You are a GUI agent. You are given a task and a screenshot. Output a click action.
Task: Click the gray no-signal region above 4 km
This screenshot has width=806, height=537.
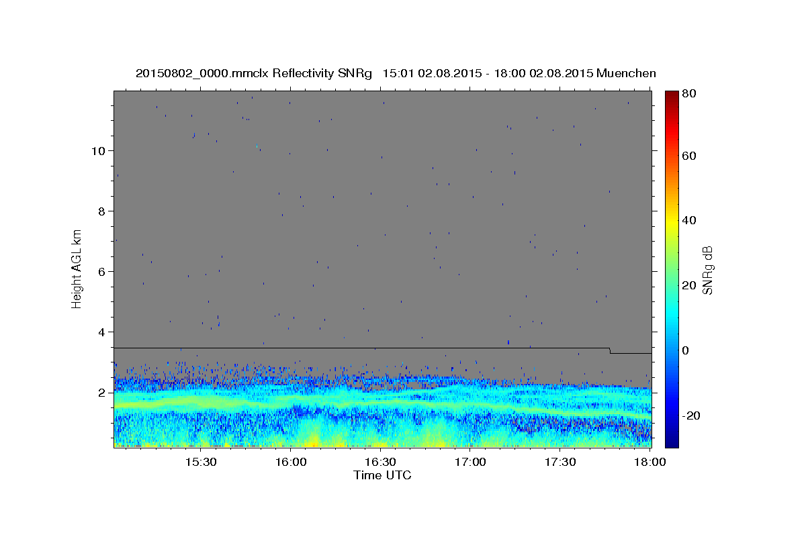click(x=382, y=211)
